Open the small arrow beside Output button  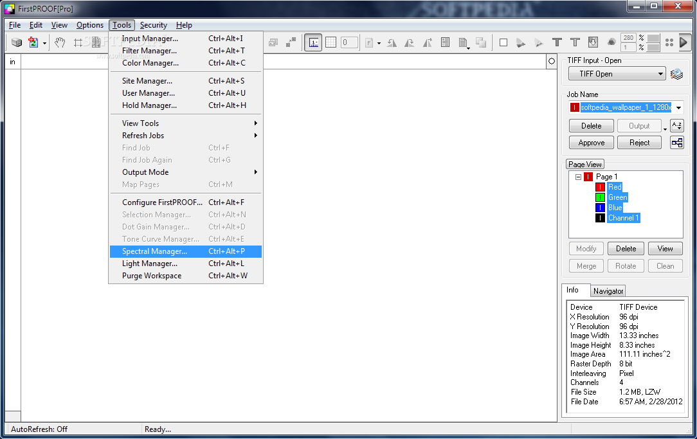[665, 129]
